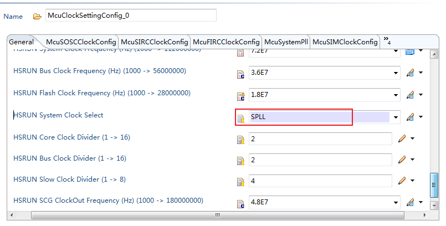Expand the arrow menu beside HSRUN System Clock Select calculator
Image resolution: width=446 pixels, height=226 pixels.
[x=421, y=117]
